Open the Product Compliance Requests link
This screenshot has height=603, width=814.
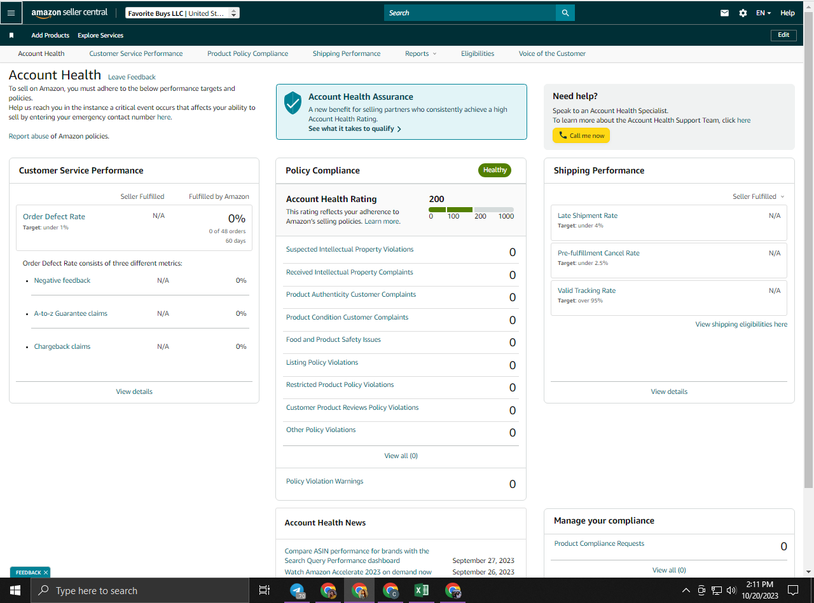point(599,544)
